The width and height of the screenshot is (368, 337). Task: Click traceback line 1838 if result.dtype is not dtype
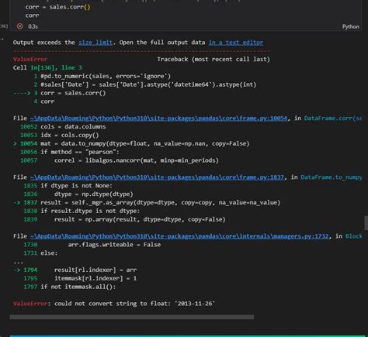coord(82,211)
